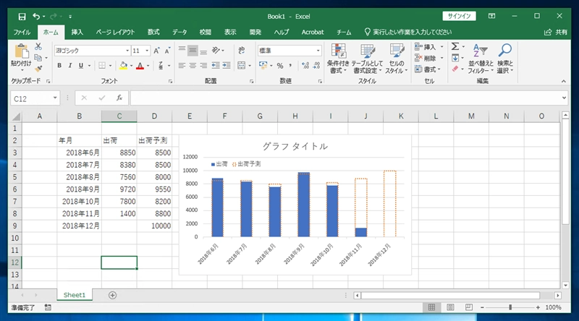
Task: Toggle underline formatting
Action: pos(81,66)
